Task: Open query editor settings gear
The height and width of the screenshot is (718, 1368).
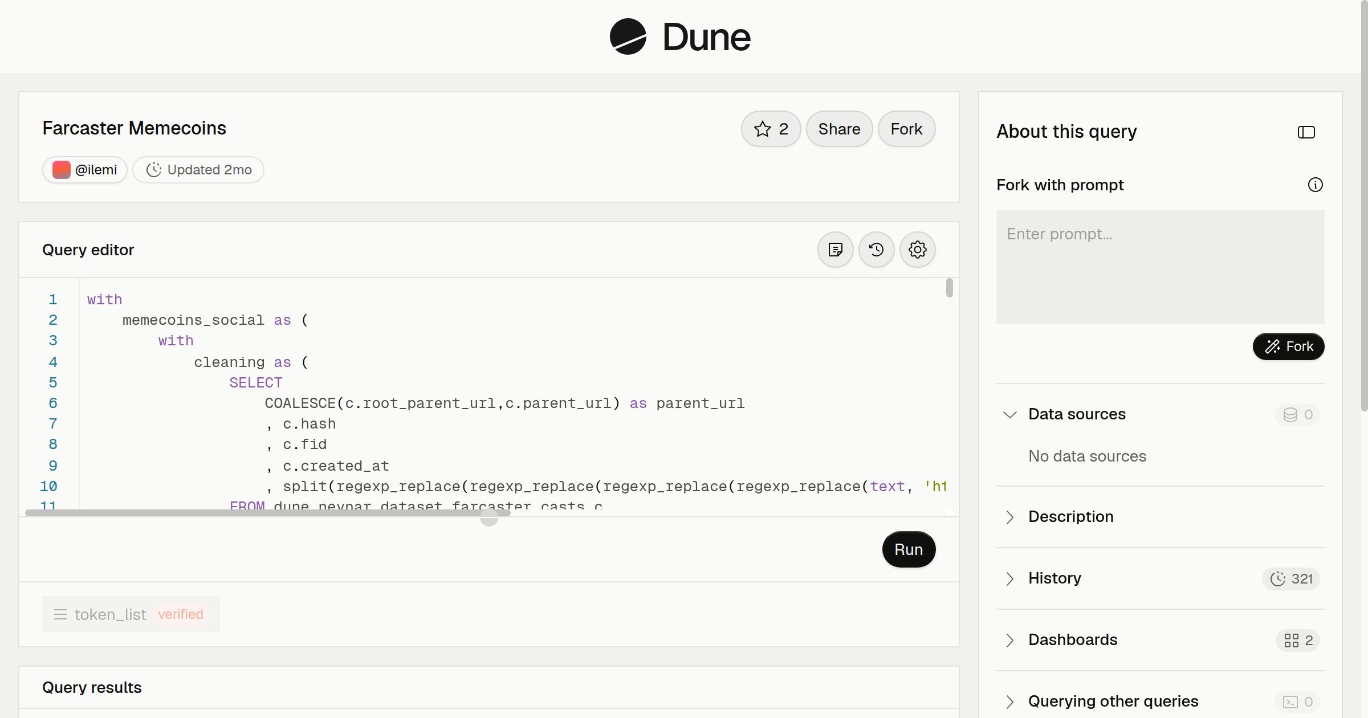Action: pos(917,250)
